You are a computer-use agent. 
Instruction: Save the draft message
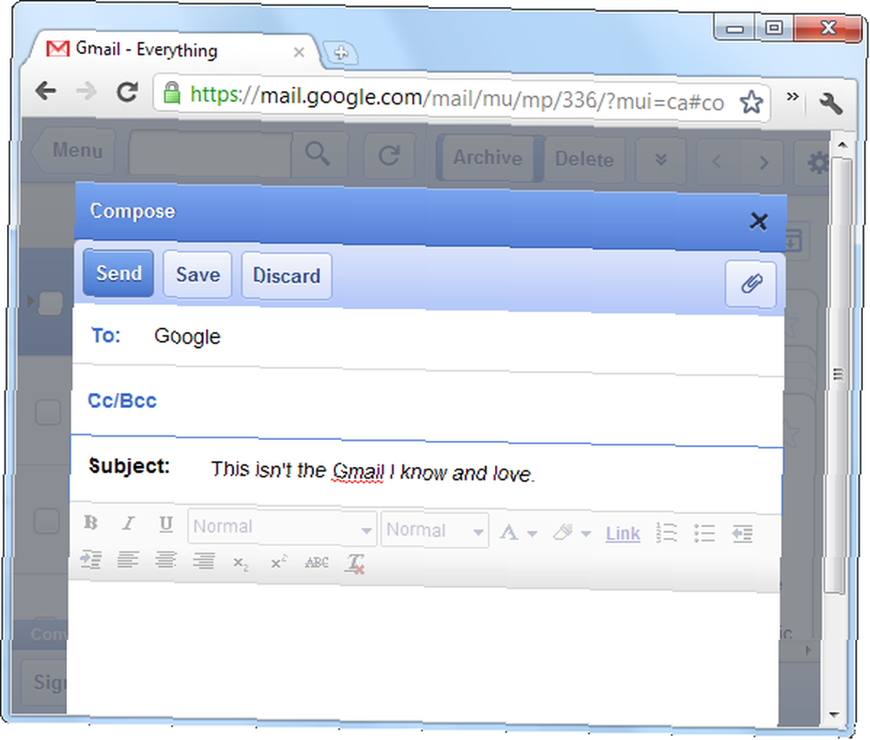[197, 275]
